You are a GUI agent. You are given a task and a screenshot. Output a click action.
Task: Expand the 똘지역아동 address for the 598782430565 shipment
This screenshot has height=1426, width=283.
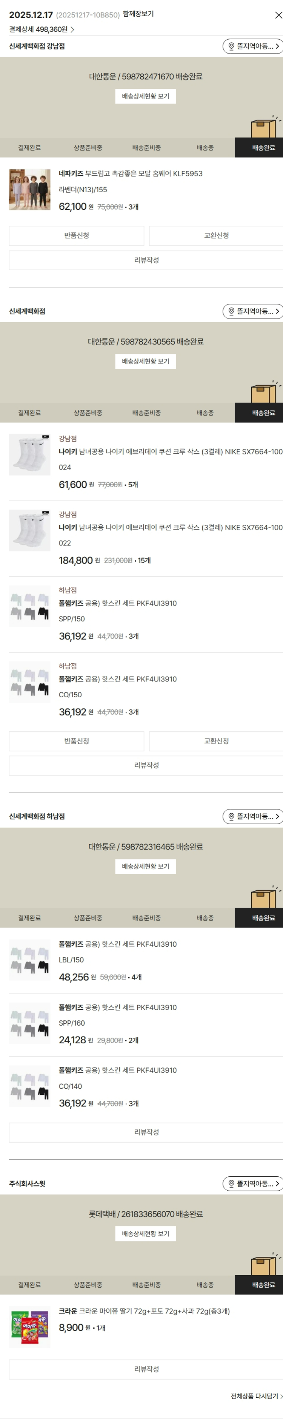pos(254,312)
